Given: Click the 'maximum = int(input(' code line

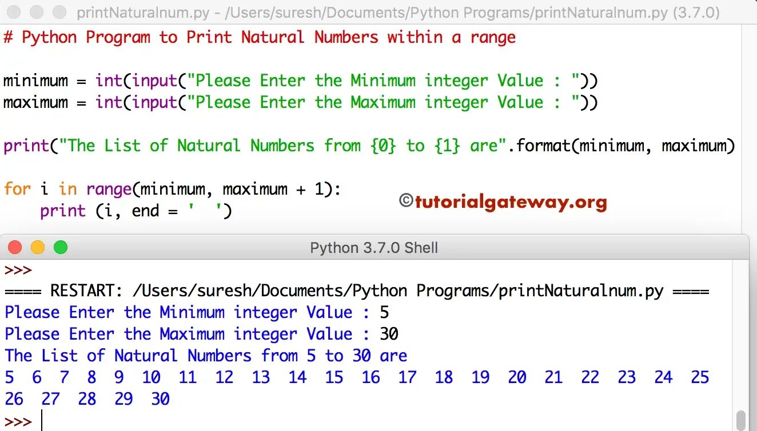Looking at the screenshot, I should (301, 103).
